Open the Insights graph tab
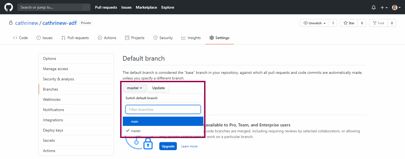 tap(191, 38)
